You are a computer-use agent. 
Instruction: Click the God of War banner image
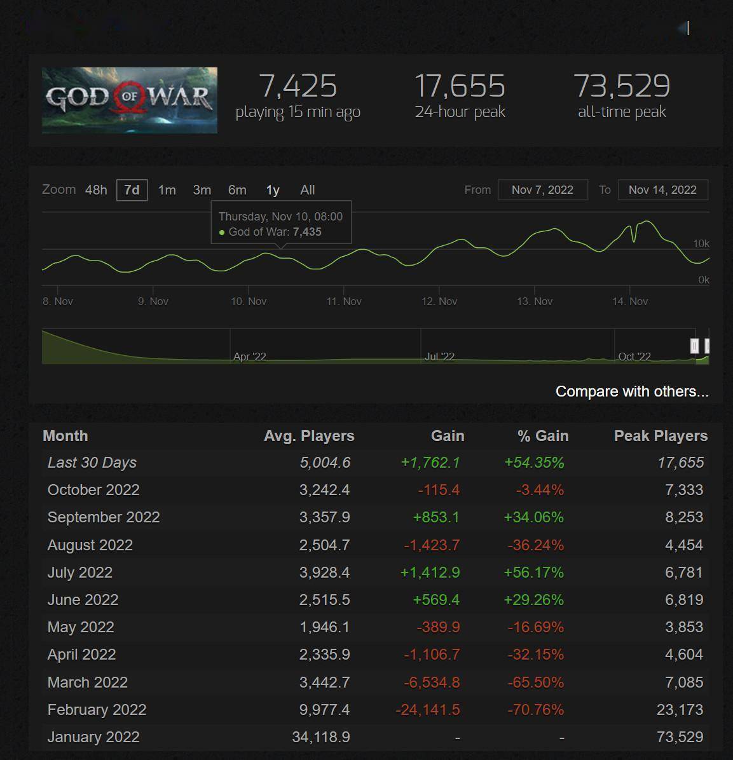(x=130, y=100)
